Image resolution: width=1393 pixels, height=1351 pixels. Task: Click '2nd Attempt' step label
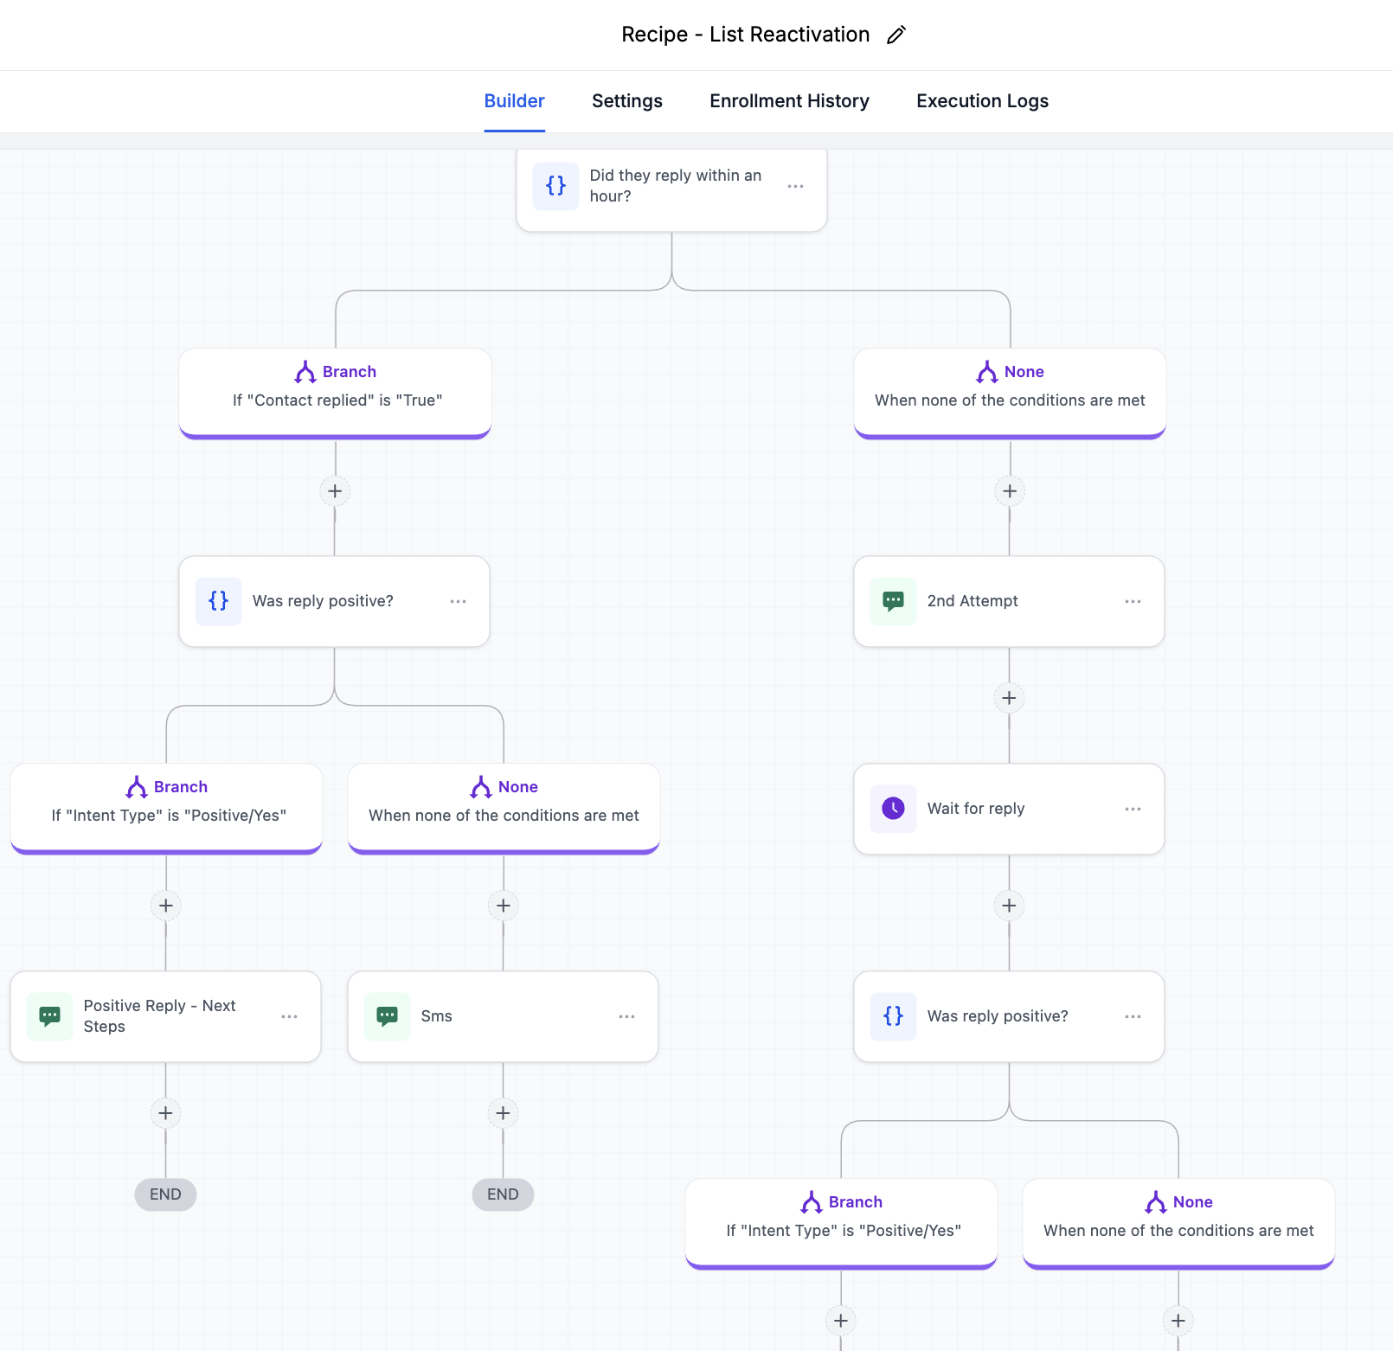973,601
